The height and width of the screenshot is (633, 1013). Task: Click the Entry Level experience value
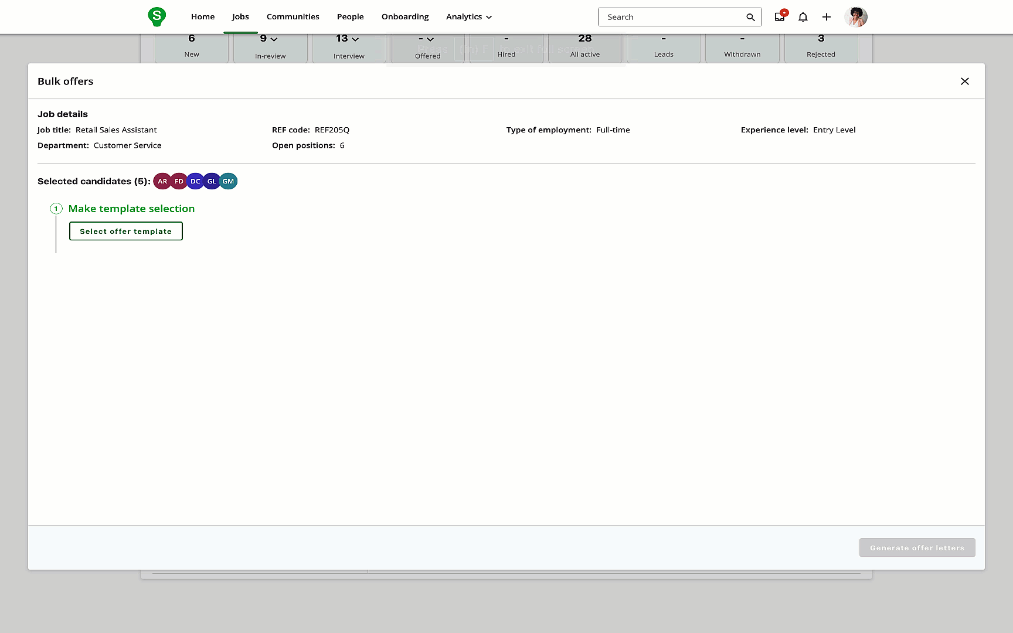point(834,130)
